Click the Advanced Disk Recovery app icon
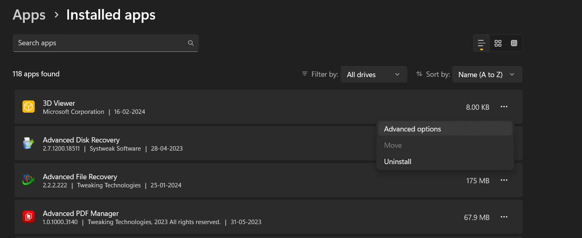The height and width of the screenshot is (238, 582). 28,143
